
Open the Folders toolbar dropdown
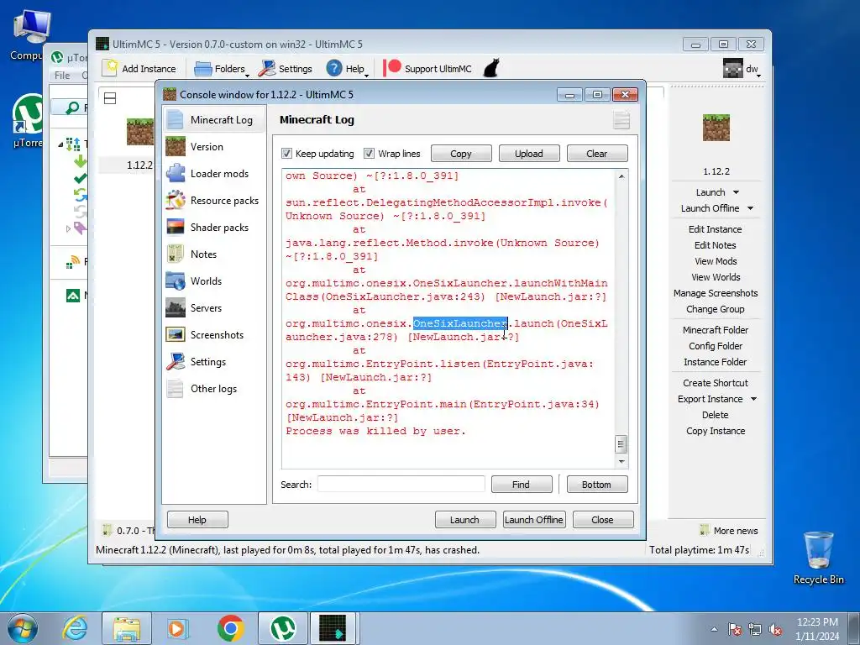222,69
